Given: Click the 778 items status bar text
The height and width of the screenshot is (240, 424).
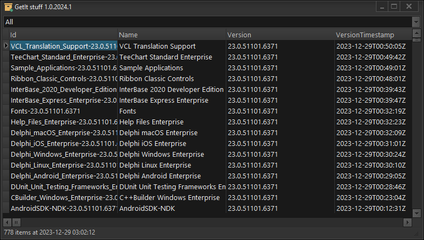Looking at the screenshot, I should click(x=50, y=232).
